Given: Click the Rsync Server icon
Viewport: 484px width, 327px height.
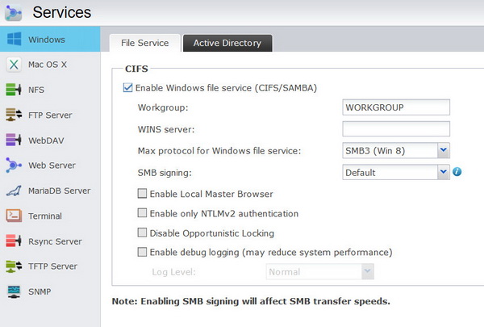Looking at the screenshot, I should pos(14,241).
